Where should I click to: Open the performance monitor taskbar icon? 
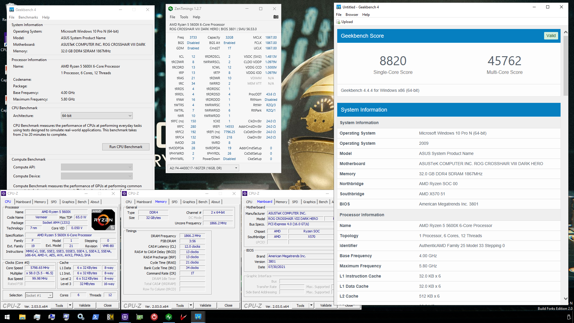(37, 317)
